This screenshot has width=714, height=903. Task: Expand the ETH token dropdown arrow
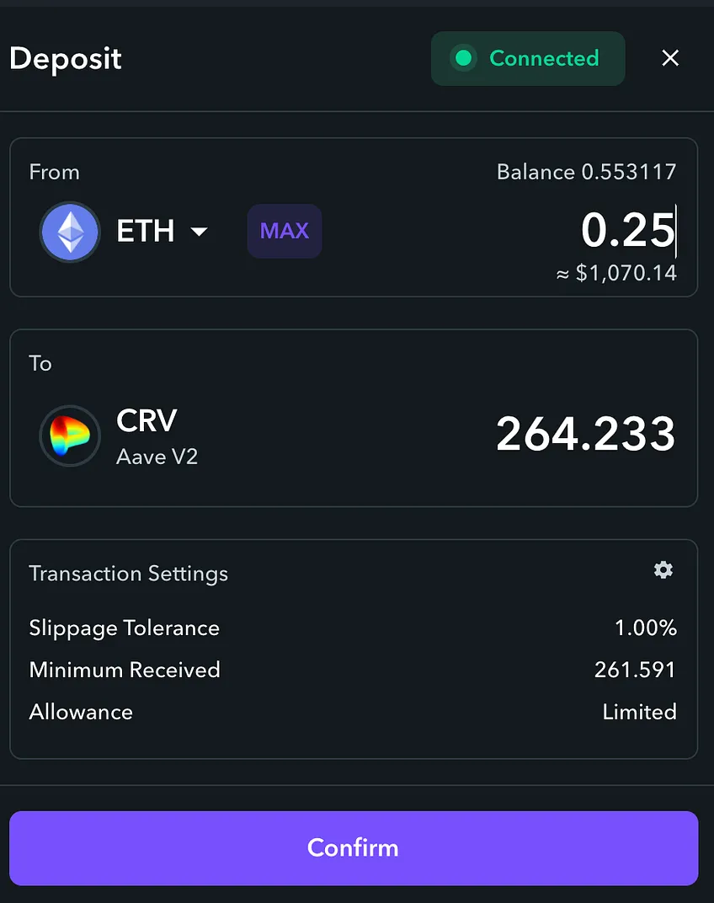click(200, 232)
